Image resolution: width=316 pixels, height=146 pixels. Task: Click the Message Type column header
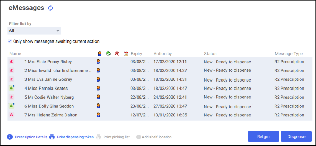288,54
